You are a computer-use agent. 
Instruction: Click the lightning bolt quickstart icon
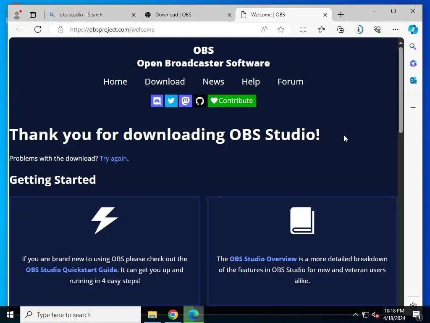tap(105, 220)
